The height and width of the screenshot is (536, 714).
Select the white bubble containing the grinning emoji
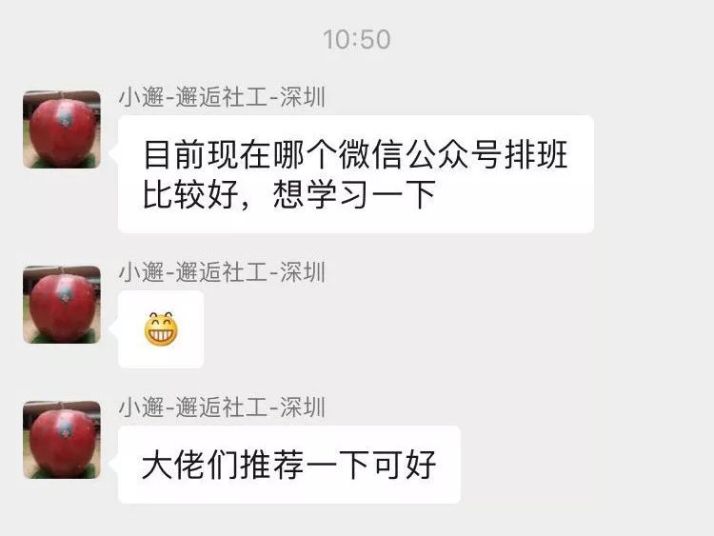(x=161, y=329)
